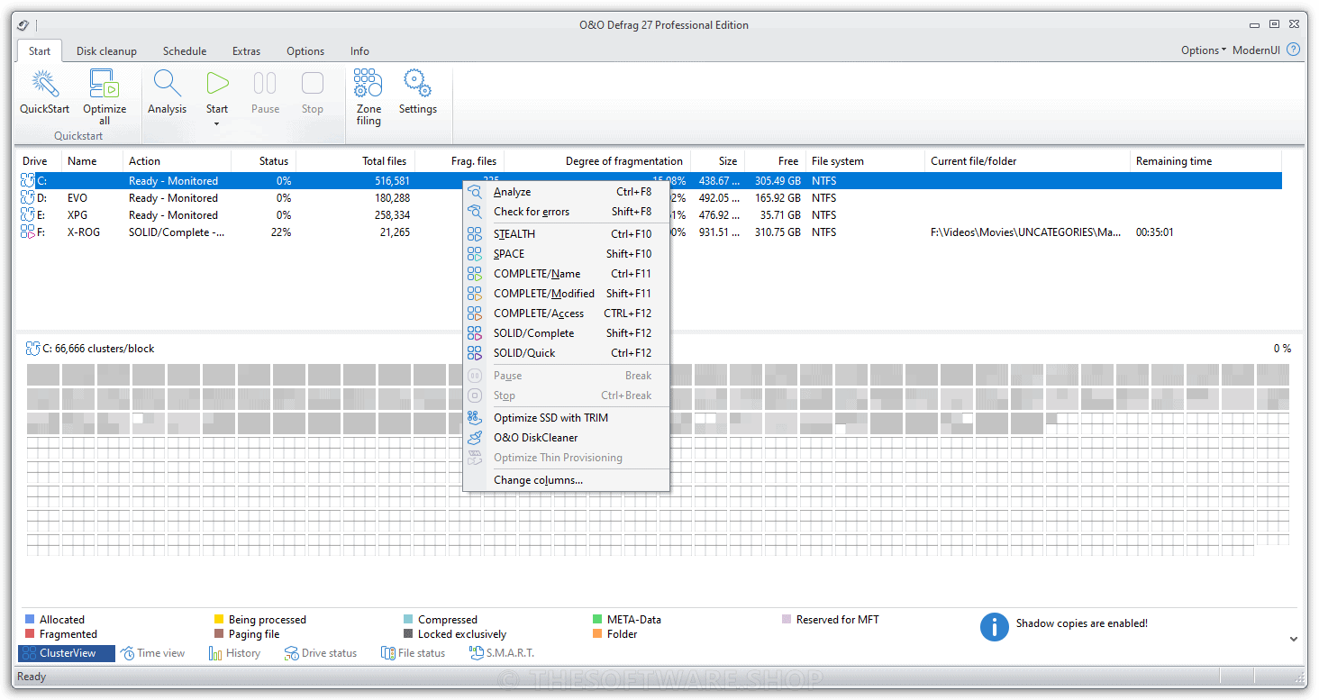Image resolution: width=1319 pixels, height=700 pixels.
Task: Click the blue info icon by shadow copies
Action: (x=995, y=627)
